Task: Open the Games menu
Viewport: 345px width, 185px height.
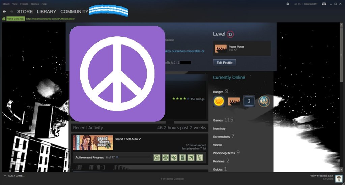Action: click(x=35, y=4)
